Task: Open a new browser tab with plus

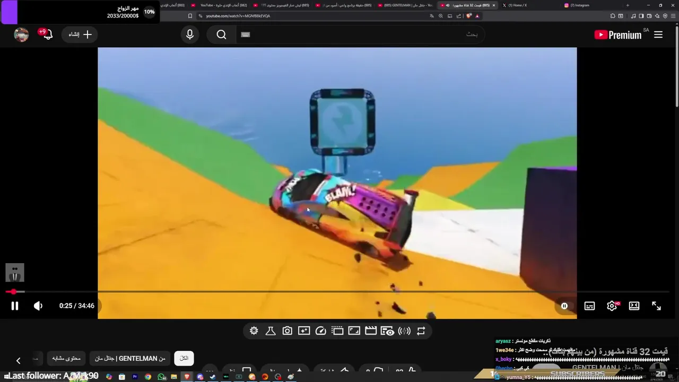Action: [628, 5]
